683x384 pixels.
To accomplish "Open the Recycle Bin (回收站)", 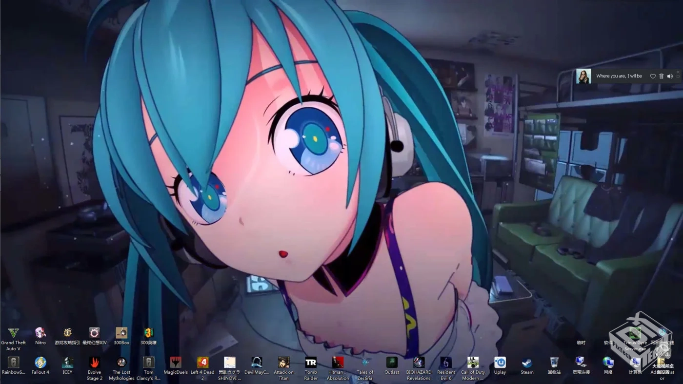I will pos(554,363).
